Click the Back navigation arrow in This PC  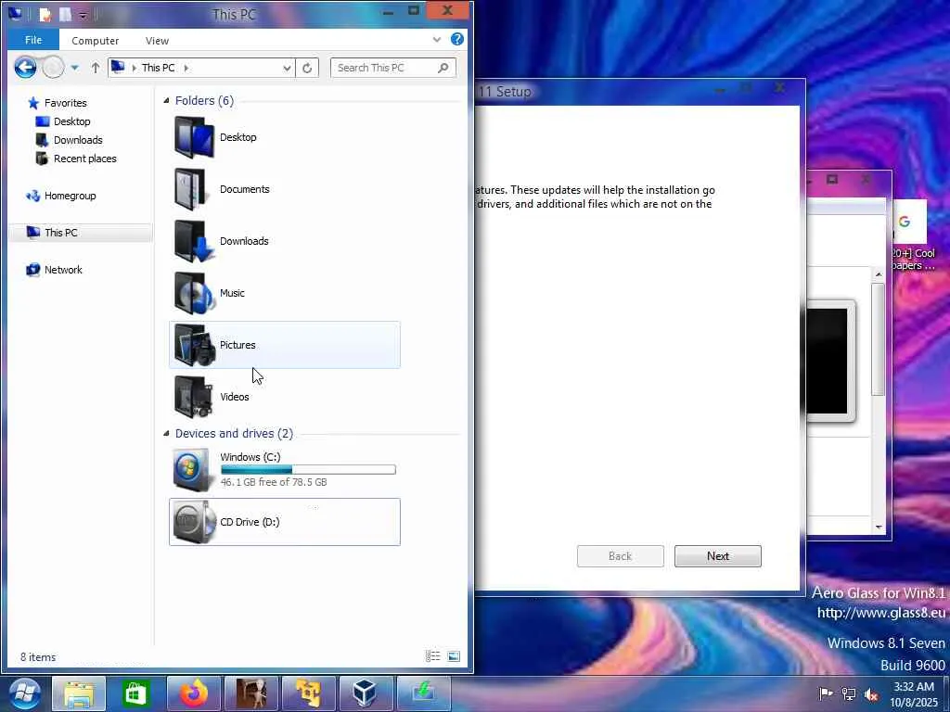[25, 67]
